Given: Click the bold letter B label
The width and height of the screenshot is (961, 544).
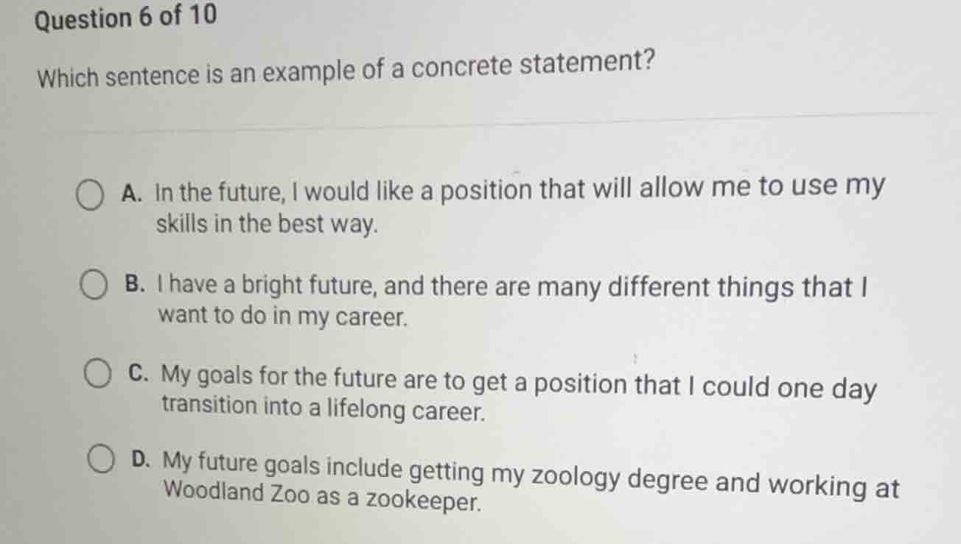Looking at the screenshot, I should point(135,283).
